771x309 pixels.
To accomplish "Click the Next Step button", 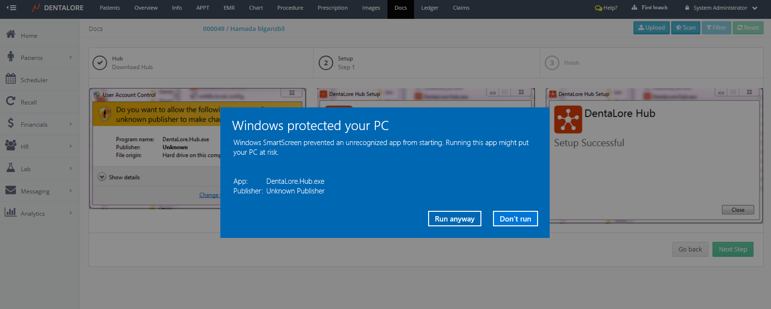I will click(732, 250).
